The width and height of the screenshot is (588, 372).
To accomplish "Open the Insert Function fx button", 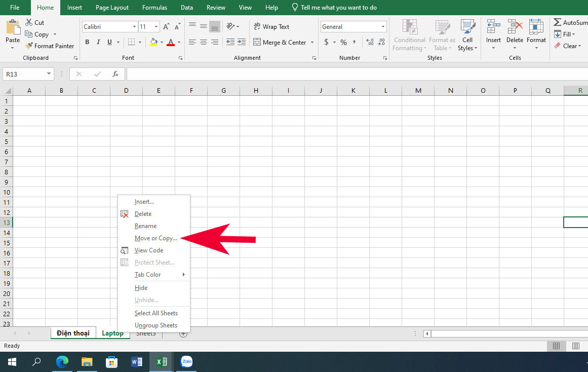I will [x=115, y=74].
